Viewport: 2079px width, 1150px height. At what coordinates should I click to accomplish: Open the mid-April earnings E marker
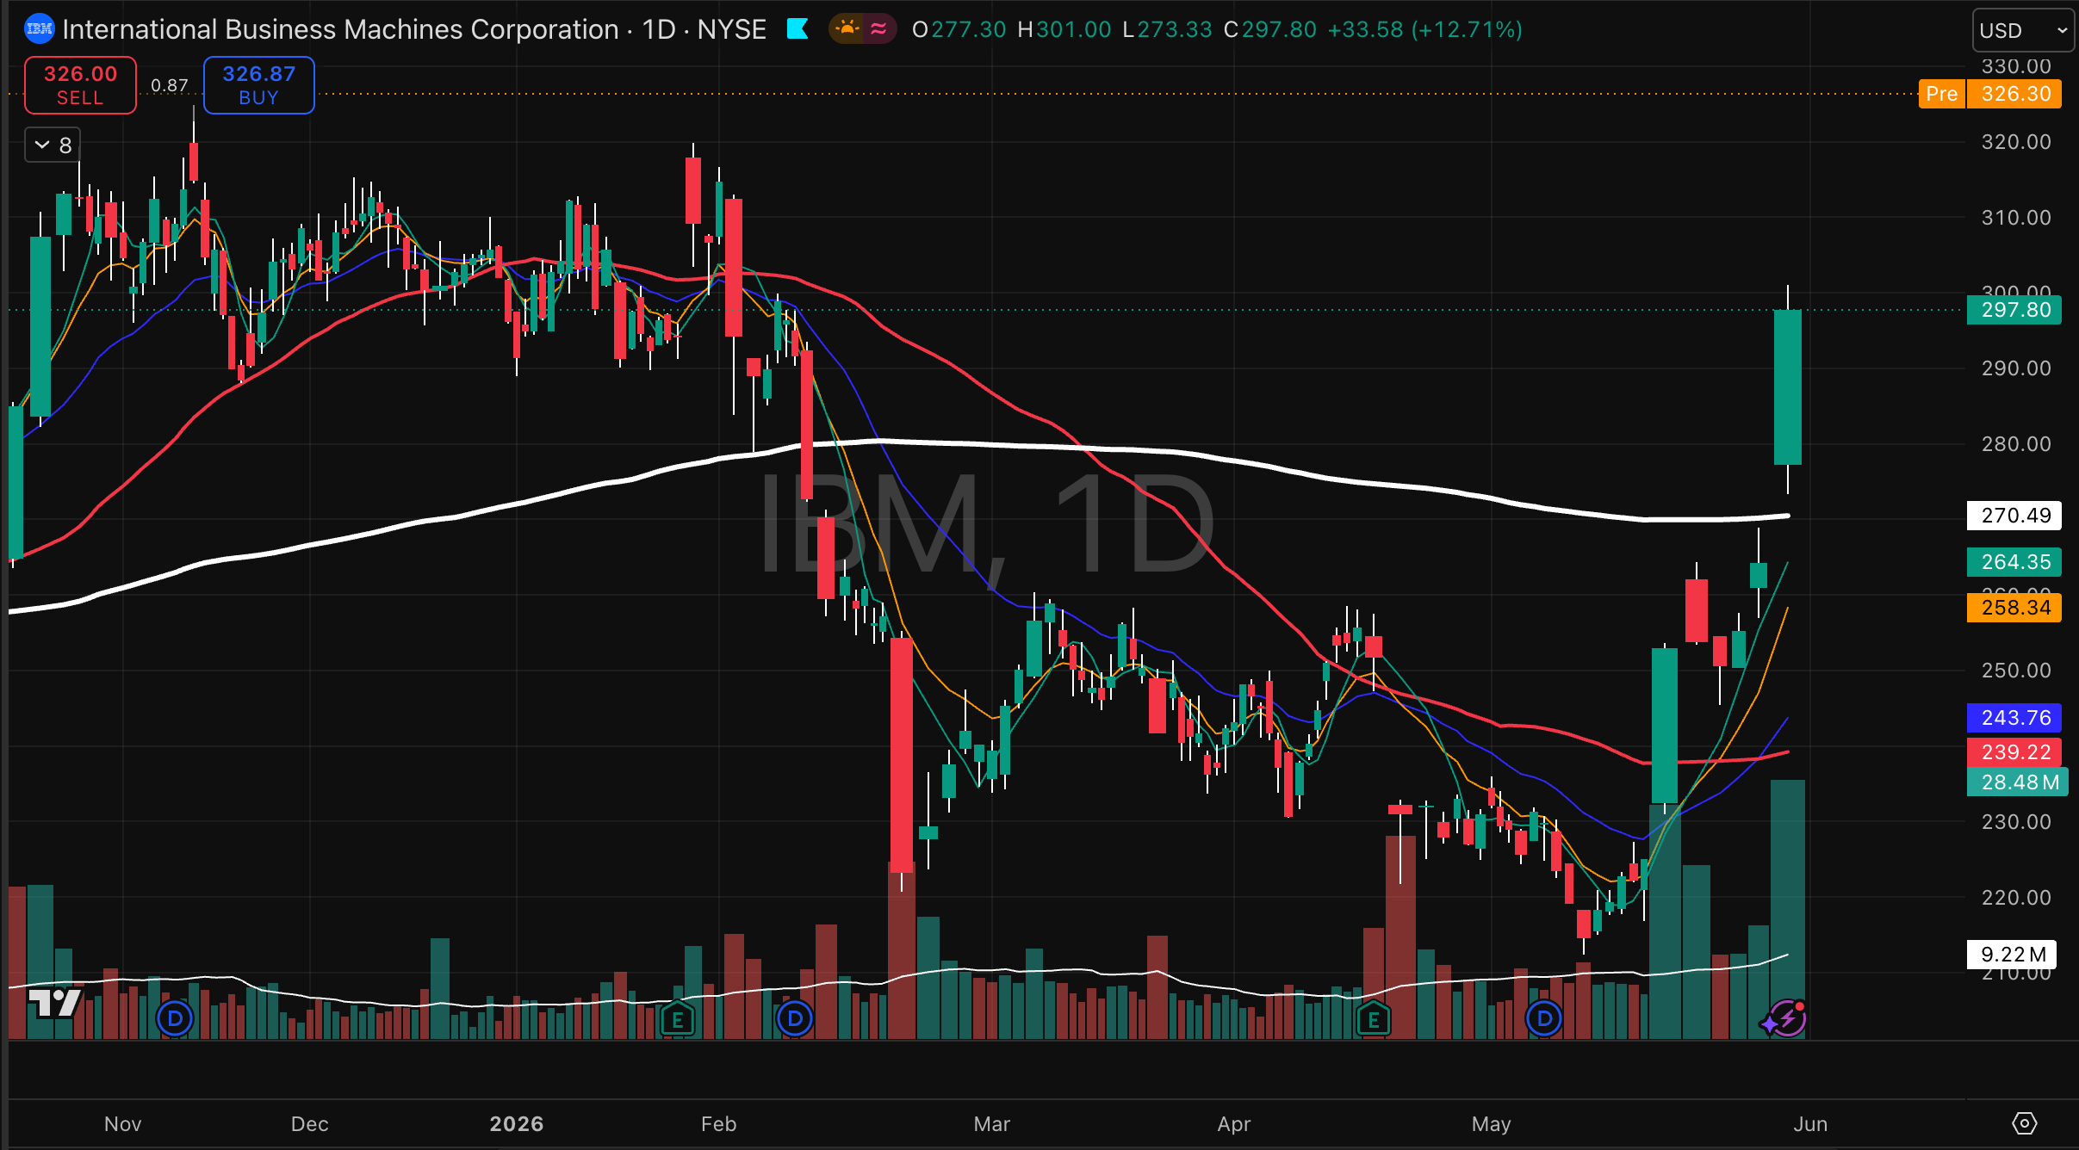click(x=1373, y=1020)
